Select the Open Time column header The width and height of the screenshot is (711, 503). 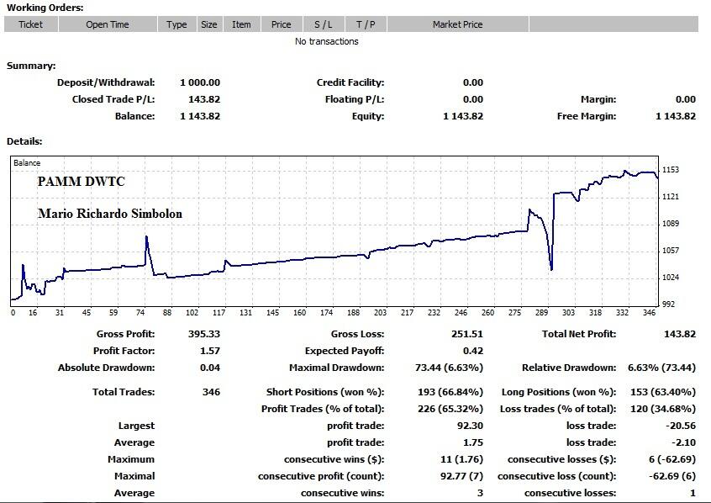[x=108, y=24]
